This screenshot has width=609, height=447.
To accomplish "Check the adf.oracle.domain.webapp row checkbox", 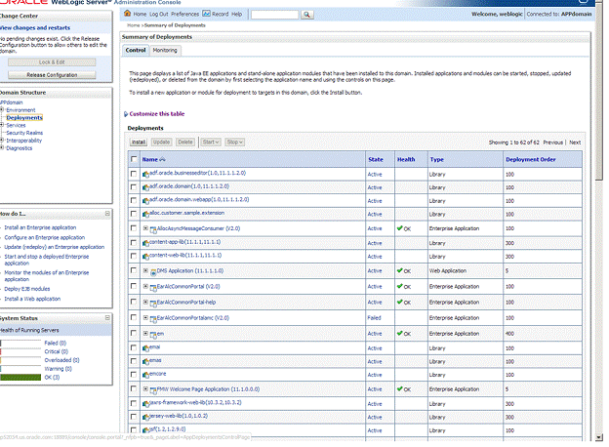I will coord(134,200).
